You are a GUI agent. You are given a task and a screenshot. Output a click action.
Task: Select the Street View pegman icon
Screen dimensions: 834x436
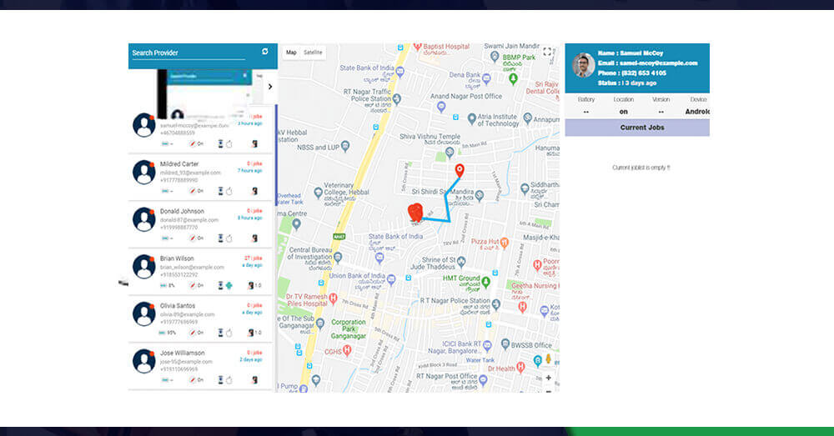pos(549,359)
